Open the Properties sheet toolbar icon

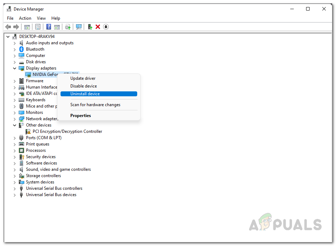tap(38, 27)
